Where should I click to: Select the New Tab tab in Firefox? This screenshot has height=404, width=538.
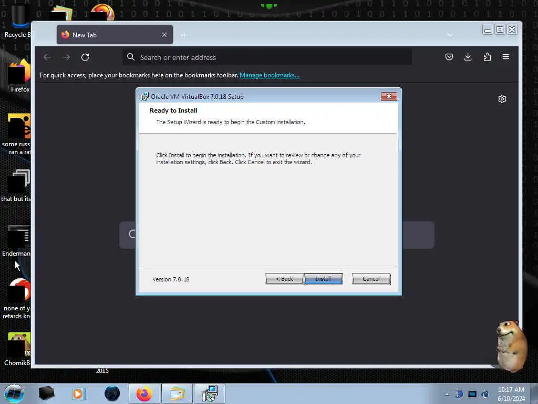[x=115, y=35]
